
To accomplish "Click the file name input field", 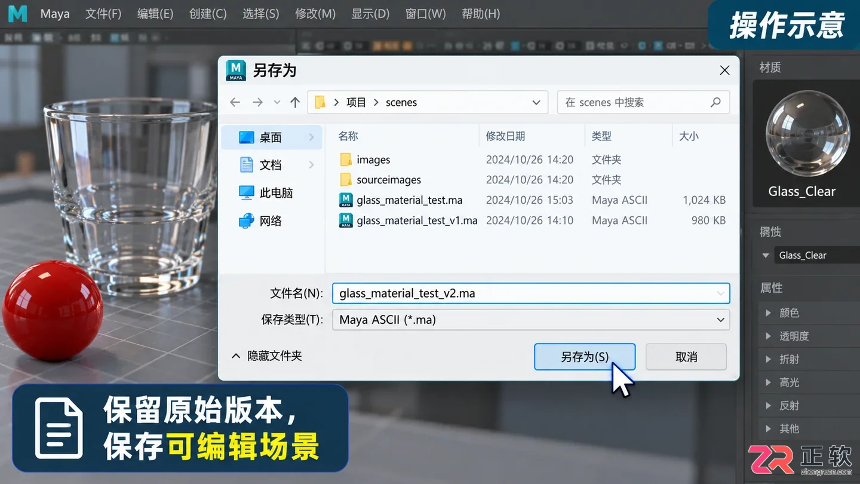I will click(531, 293).
